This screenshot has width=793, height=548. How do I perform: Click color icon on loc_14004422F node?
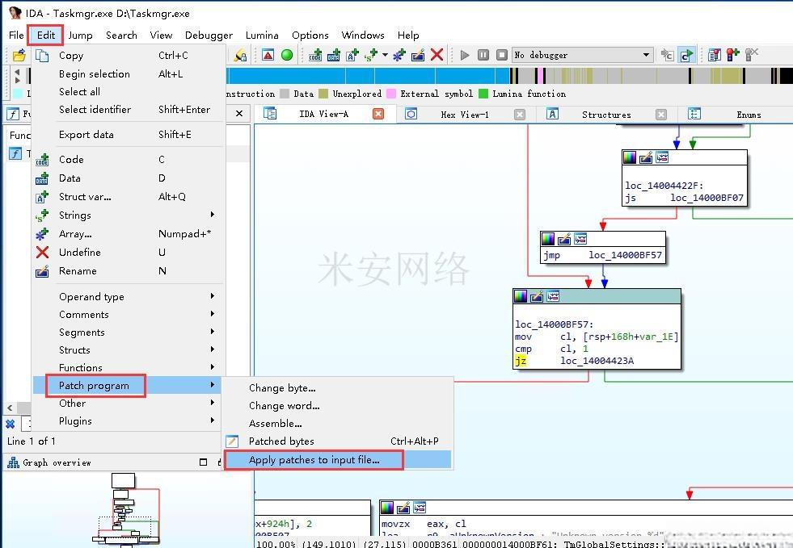coord(630,157)
